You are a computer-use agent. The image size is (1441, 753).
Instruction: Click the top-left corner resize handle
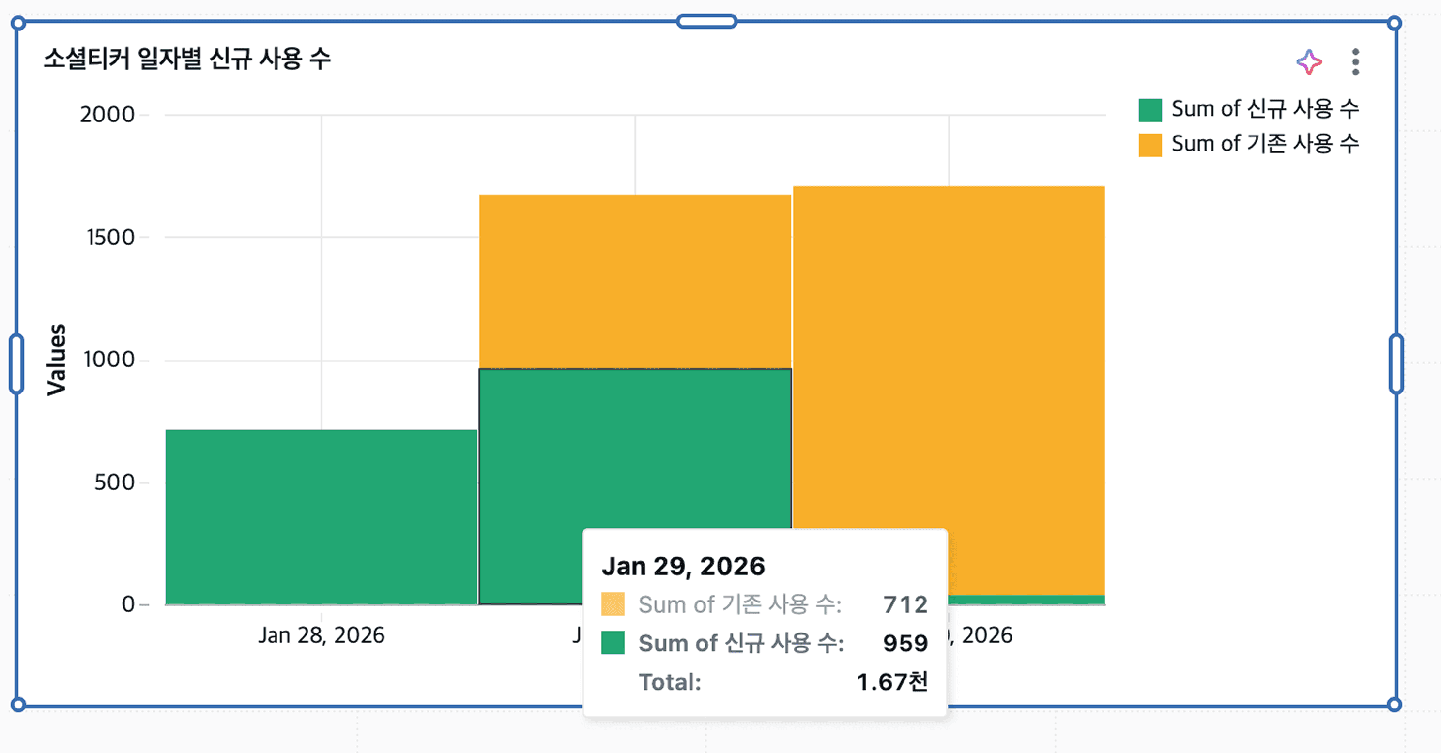coord(18,23)
